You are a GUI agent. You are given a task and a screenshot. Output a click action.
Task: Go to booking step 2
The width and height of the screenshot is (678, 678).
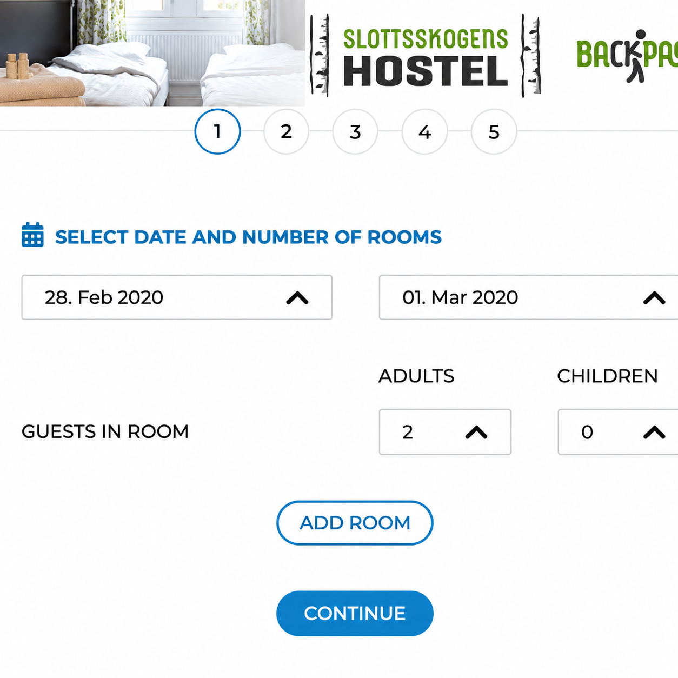tap(286, 131)
